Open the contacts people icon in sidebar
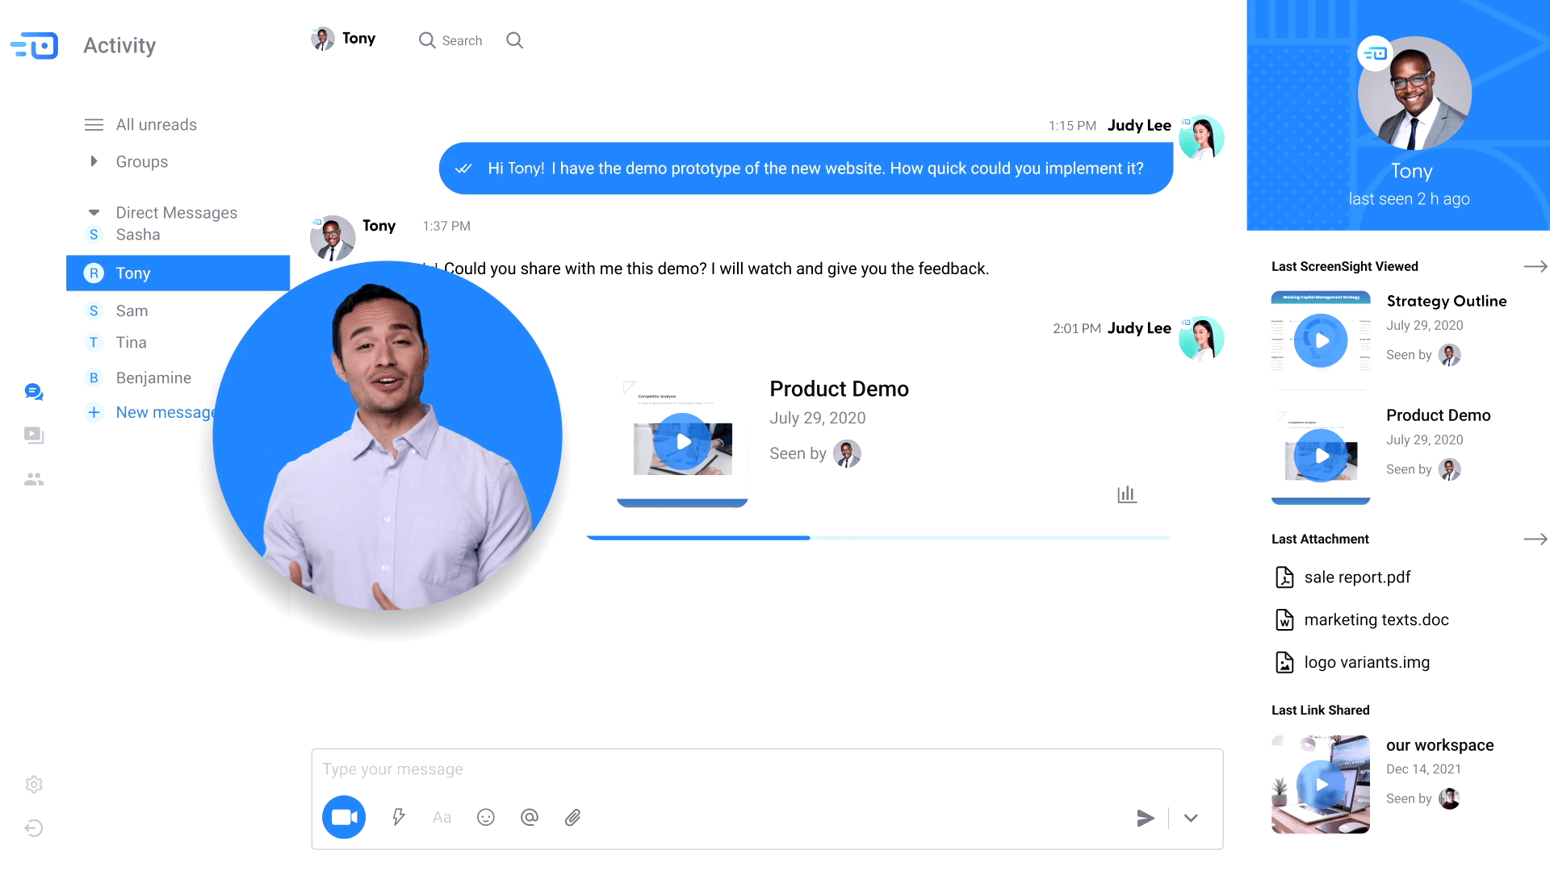1550x871 pixels. point(34,479)
